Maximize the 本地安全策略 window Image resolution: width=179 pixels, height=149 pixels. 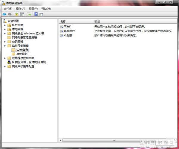coord(164,2)
